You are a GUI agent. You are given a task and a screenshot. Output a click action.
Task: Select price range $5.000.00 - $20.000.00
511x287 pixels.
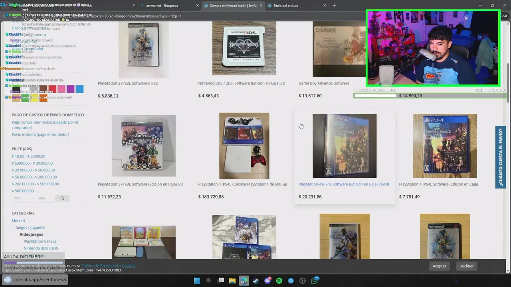[x=32, y=163]
